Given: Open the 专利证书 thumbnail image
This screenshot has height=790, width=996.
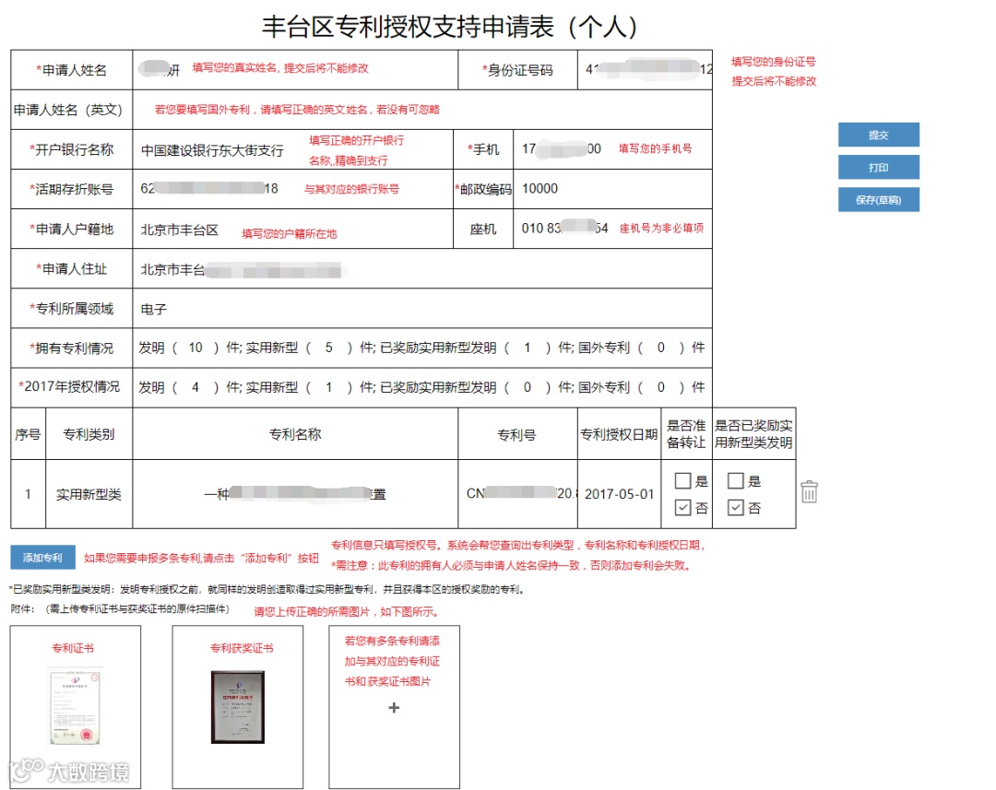Looking at the screenshot, I should coord(75,705).
